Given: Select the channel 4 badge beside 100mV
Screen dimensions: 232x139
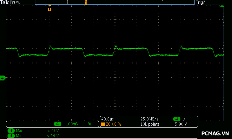Looking at the screenshot, I should pyautogui.click(x=57, y=124).
